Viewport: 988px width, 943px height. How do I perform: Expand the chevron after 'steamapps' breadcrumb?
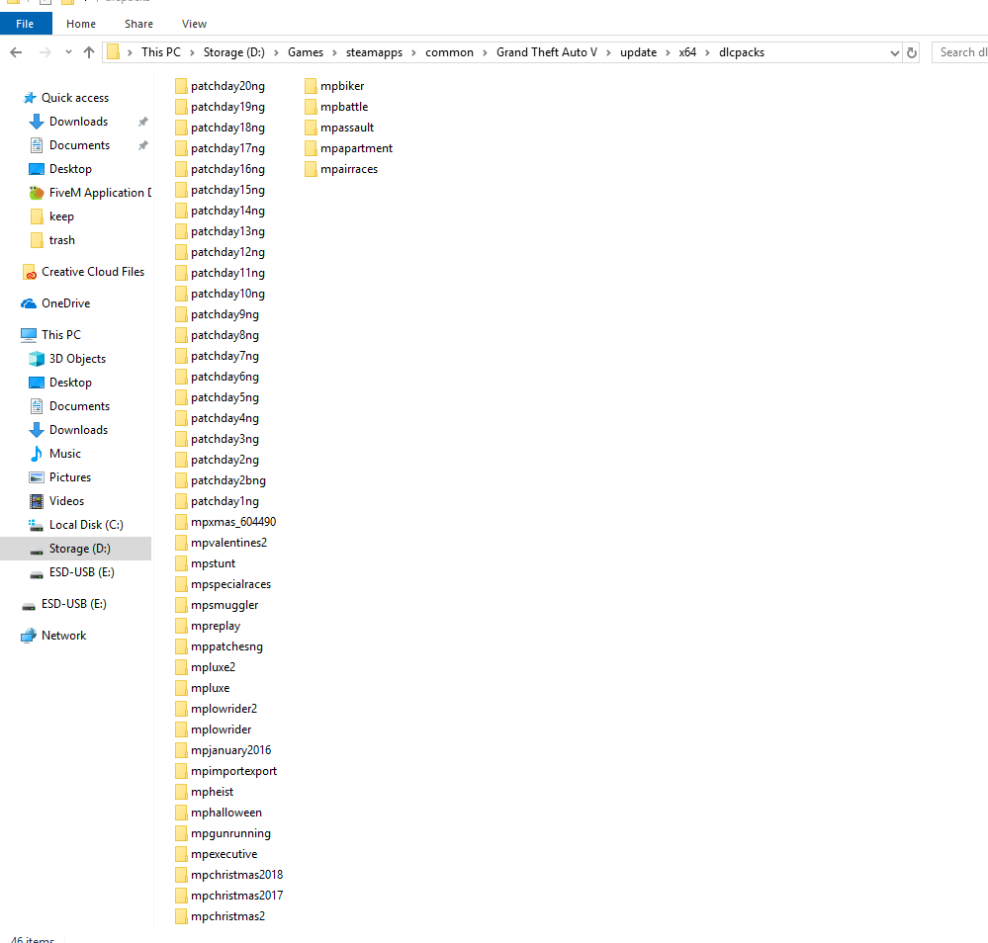click(x=414, y=53)
